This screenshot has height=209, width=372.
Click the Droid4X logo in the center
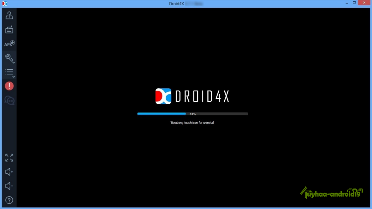(x=192, y=96)
